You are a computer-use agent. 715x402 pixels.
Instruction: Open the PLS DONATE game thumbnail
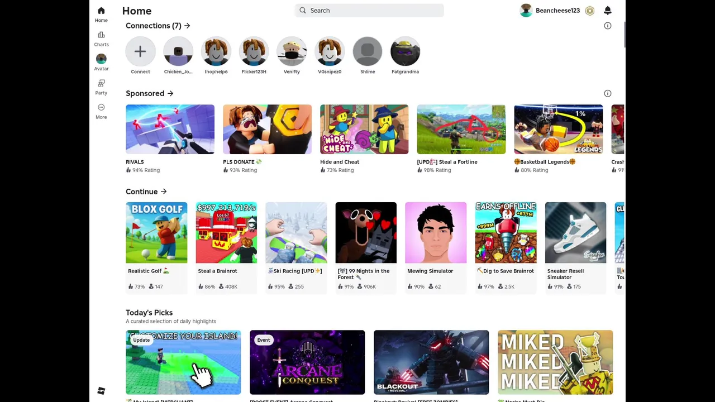(x=267, y=129)
